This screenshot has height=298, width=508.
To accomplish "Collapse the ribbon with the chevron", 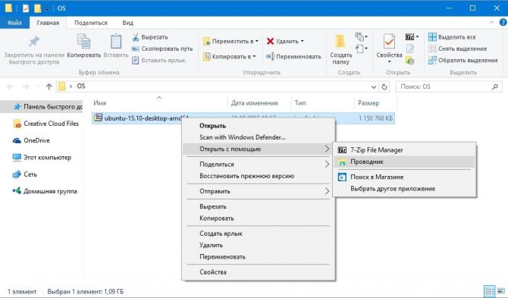I will point(491,22).
